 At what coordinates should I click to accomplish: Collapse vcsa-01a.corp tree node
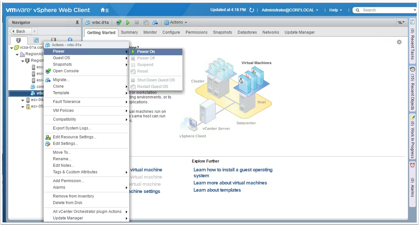(12, 48)
